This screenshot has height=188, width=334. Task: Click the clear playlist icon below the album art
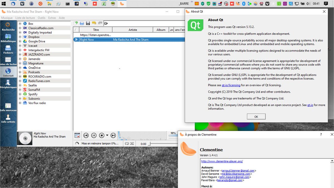click(x=77, y=135)
